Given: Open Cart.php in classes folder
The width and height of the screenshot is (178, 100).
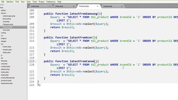Looking at the screenshot, I should click(6, 22).
